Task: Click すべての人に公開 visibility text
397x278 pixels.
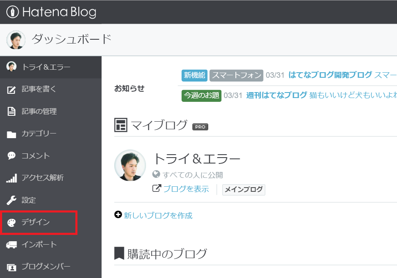Action: tap(193, 175)
